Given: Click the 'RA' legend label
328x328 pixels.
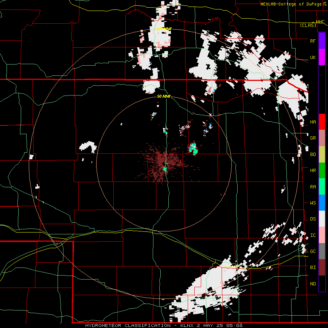Looking at the screenshot, I should 313,187.
